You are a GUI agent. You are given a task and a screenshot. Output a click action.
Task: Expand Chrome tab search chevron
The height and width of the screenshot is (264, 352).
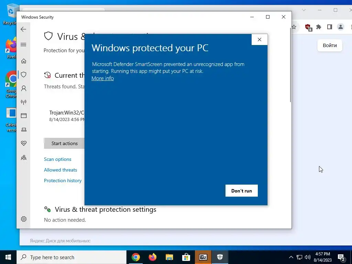pyautogui.click(x=304, y=10)
